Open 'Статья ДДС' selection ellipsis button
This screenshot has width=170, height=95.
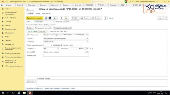[85, 52]
